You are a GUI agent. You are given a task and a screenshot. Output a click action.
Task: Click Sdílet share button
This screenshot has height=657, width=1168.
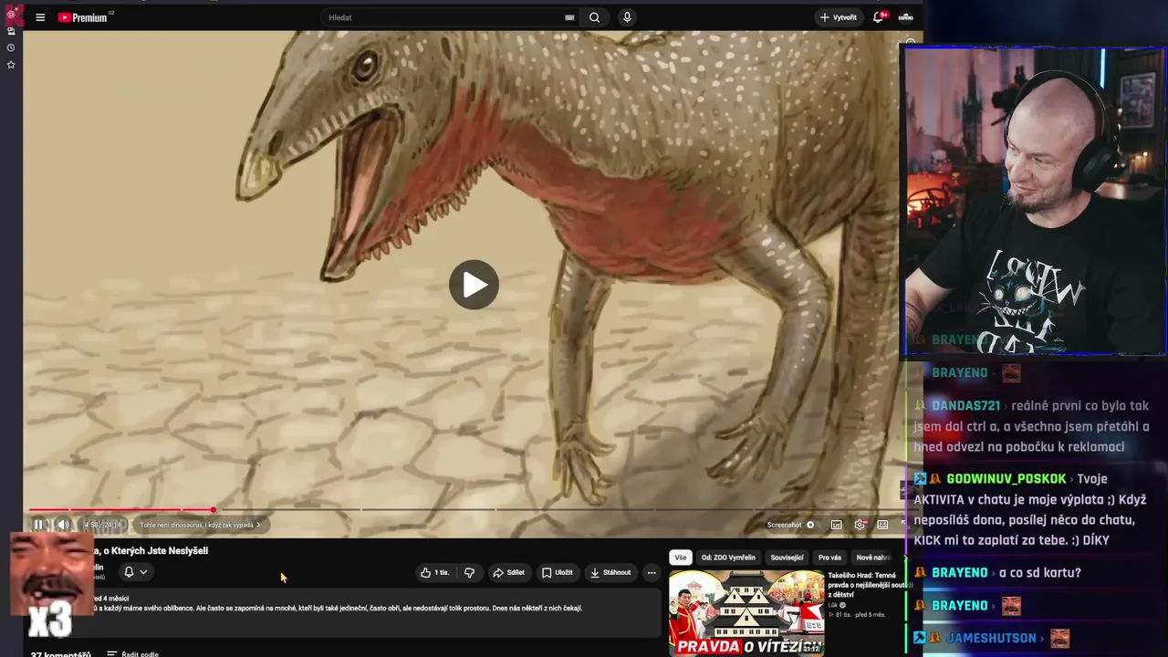(x=508, y=572)
